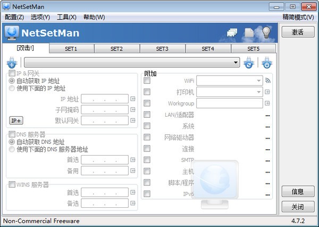Open the lightbulb tips icon
Screen dimensions: 319x227
[266, 33]
